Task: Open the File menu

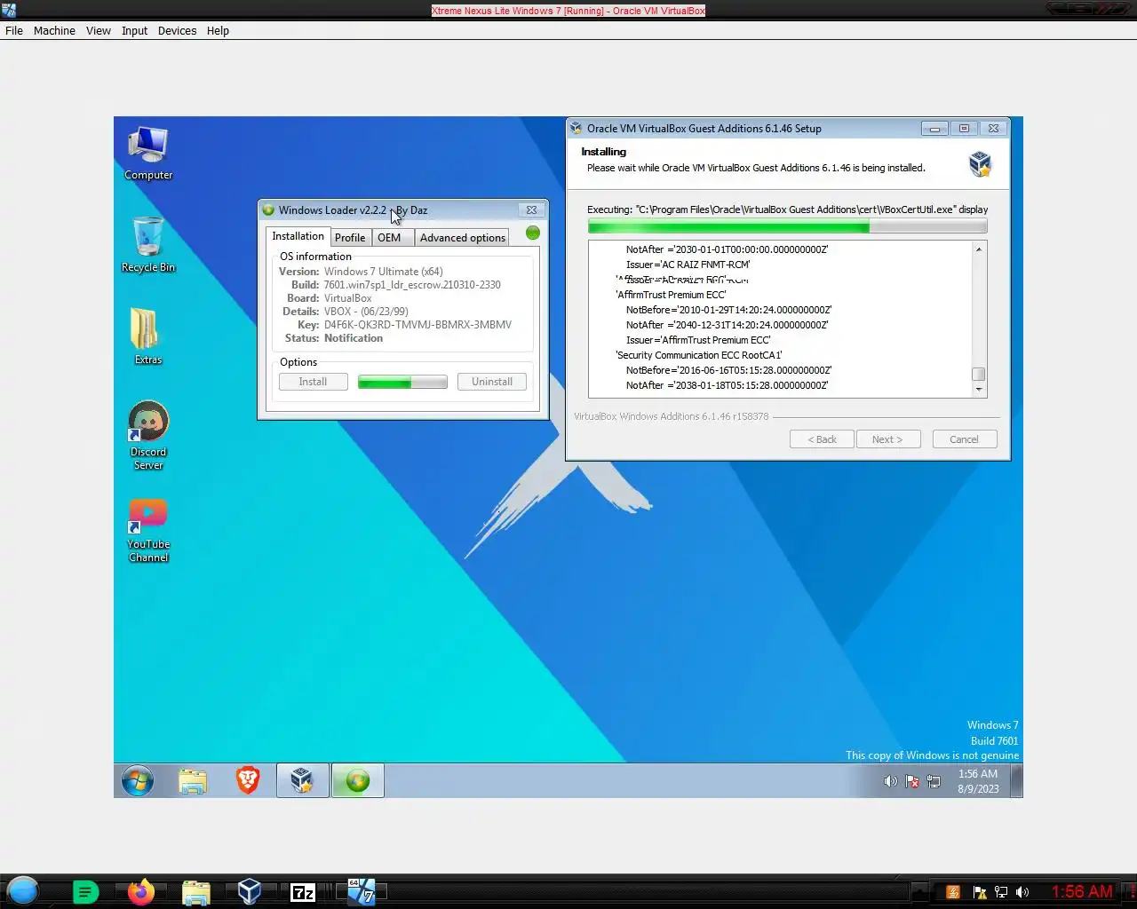Action: pyautogui.click(x=14, y=30)
